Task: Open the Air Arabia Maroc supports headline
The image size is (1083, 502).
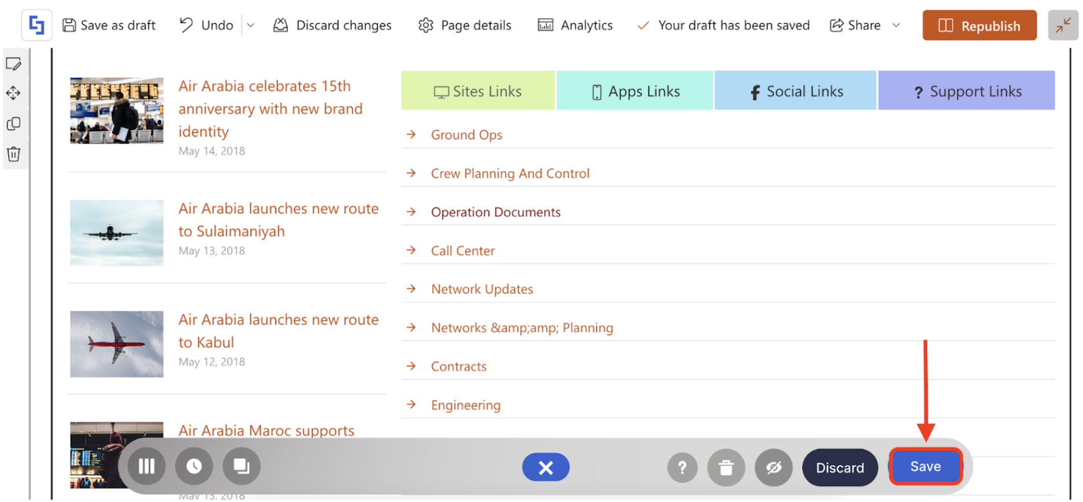Action: click(x=267, y=431)
